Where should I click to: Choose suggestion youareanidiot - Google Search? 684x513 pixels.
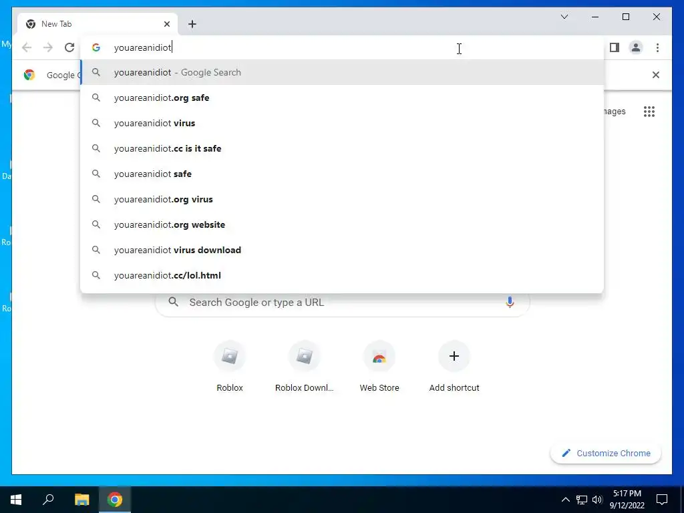pyautogui.click(x=342, y=72)
